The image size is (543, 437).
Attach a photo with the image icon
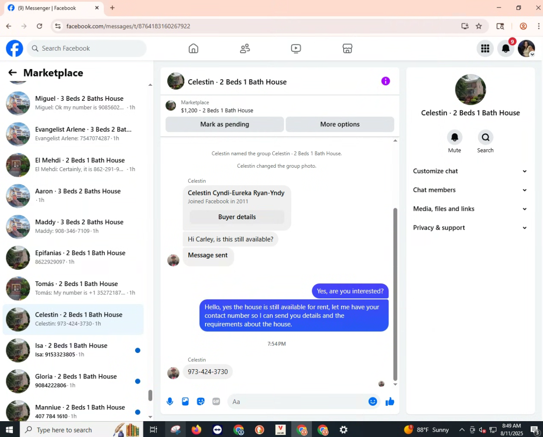(x=185, y=401)
